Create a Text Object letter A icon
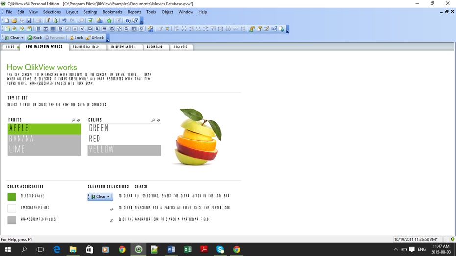The image size is (456, 256). 97,29
